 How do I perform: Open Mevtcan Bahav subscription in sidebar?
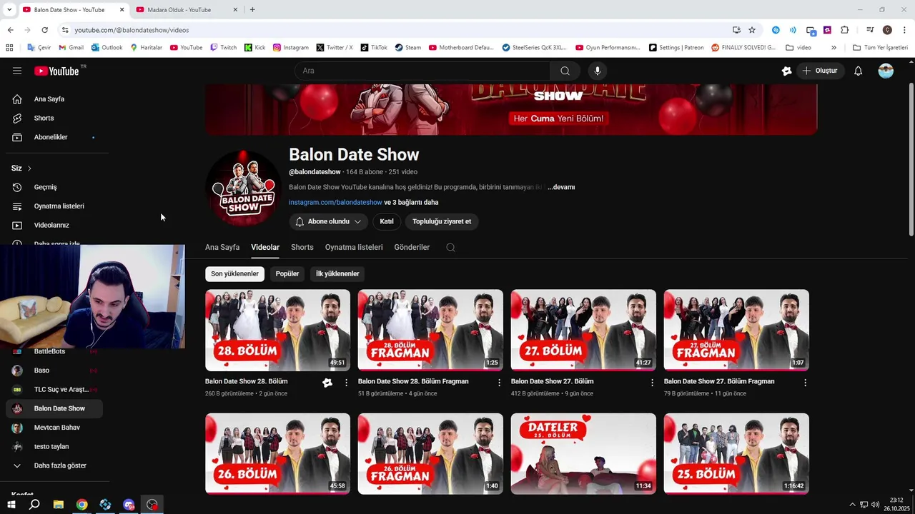click(x=54, y=428)
